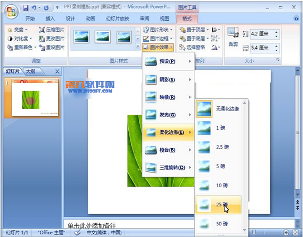Image resolution: width=303 pixels, height=237 pixels.
Task: Toggle the 图片效果 picture effects menu
Action: pyautogui.click(x=158, y=47)
